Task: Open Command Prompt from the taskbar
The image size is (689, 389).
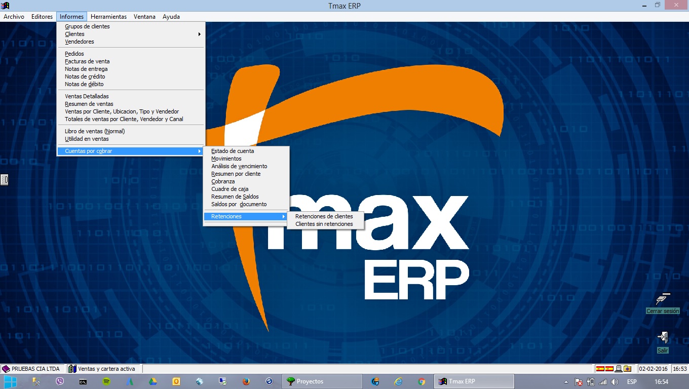Action: pyautogui.click(x=83, y=381)
